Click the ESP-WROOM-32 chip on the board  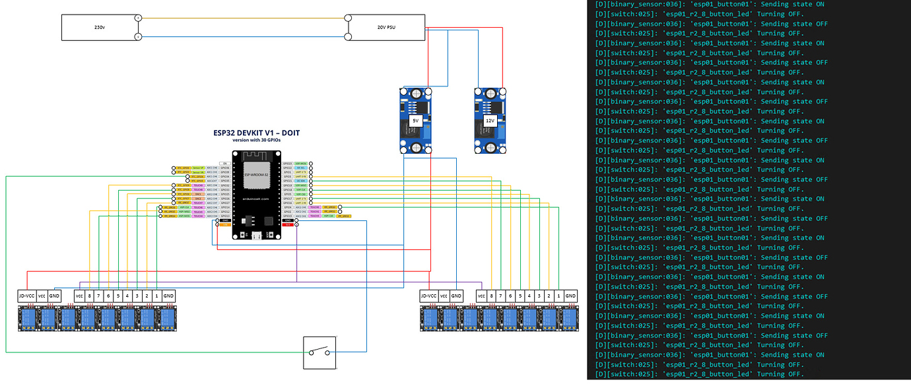pyautogui.click(x=256, y=174)
